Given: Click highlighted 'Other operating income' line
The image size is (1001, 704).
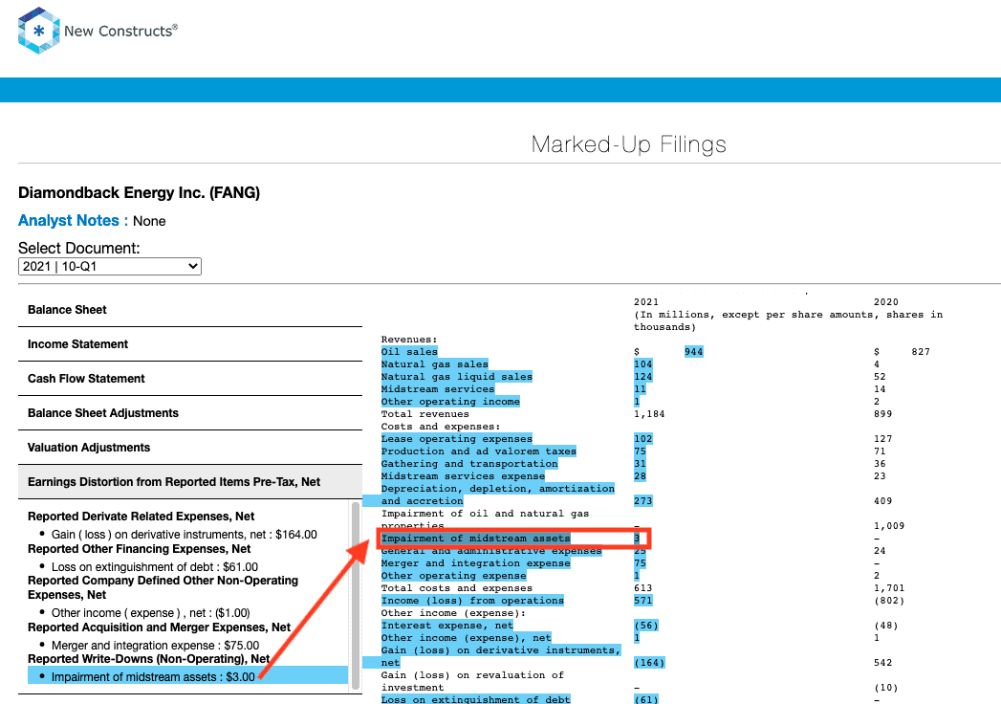Looking at the screenshot, I should coord(450,401).
